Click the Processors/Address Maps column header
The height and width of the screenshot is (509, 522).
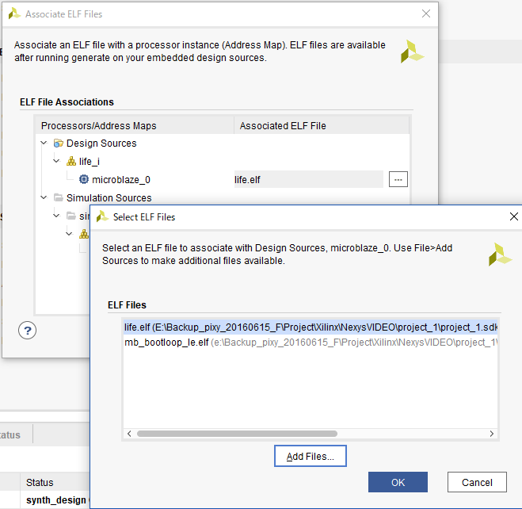pos(135,125)
